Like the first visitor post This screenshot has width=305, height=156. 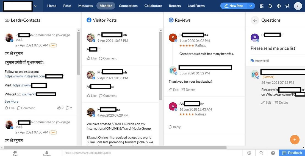[92, 58]
